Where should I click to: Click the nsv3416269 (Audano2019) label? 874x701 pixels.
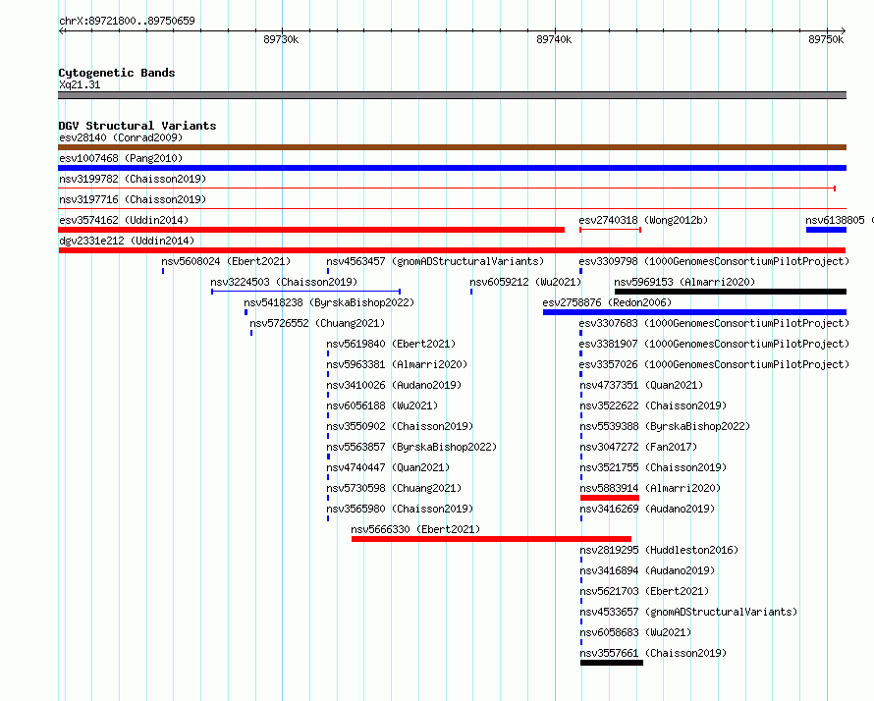pos(647,509)
